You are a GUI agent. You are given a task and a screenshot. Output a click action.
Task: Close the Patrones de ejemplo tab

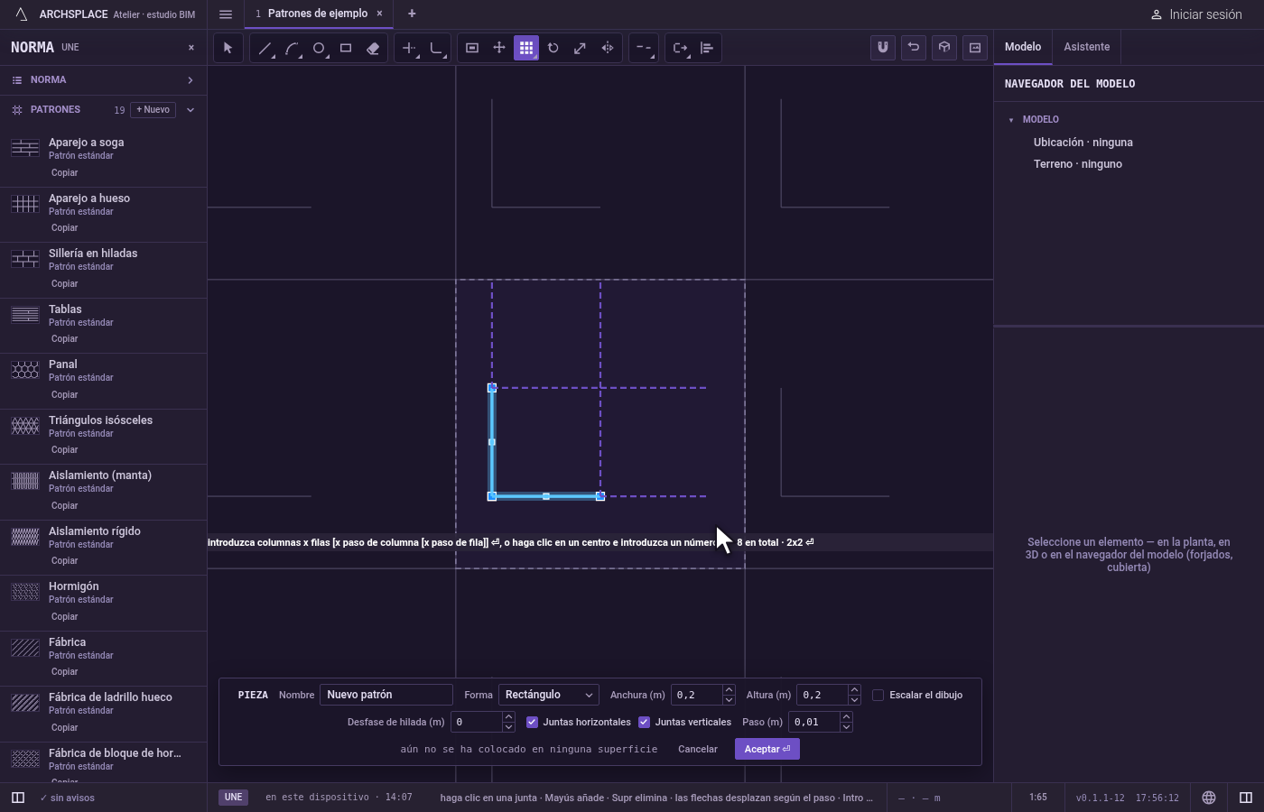(379, 14)
